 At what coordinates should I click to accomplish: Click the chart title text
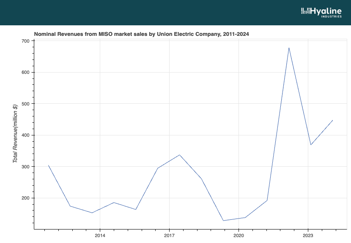point(141,34)
